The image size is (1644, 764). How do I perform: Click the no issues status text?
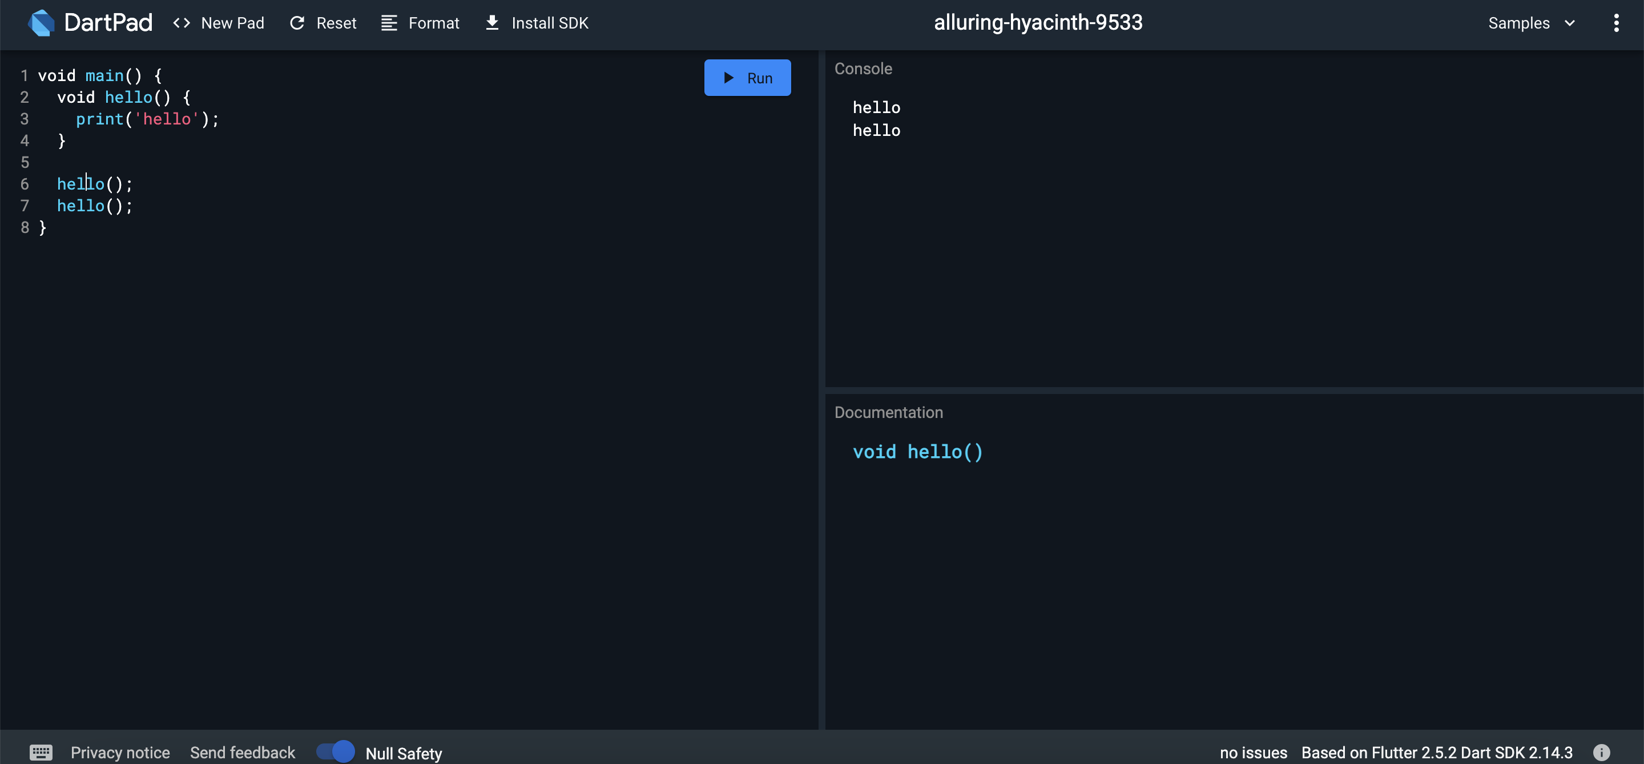[x=1253, y=752]
